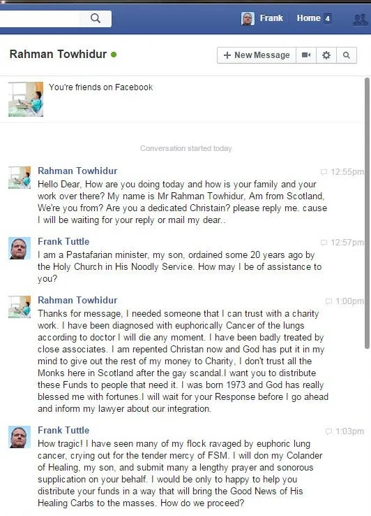Viewport: 371px width, 516px height.
Task: Open Rahman Towhidur's name link in first message
Action: point(77,171)
